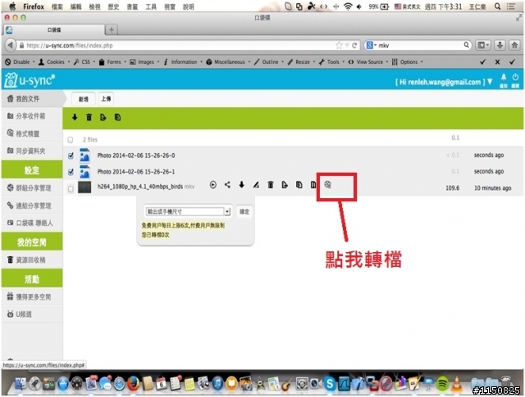Open the Photo 2014-02-06 15-26-26-0 file icon
Image resolution: width=525 pixels, height=397 pixels.
84,156
